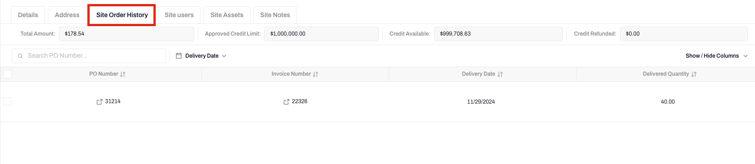
Task: Open PO number 31214 link
Action: coord(113,101)
